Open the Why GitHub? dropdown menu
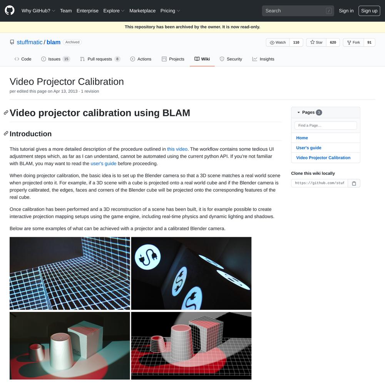The height and width of the screenshot is (385, 385). (38, 11)
